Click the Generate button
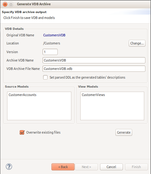The width and height of the screenshot is (151, 174). [124, 132]
